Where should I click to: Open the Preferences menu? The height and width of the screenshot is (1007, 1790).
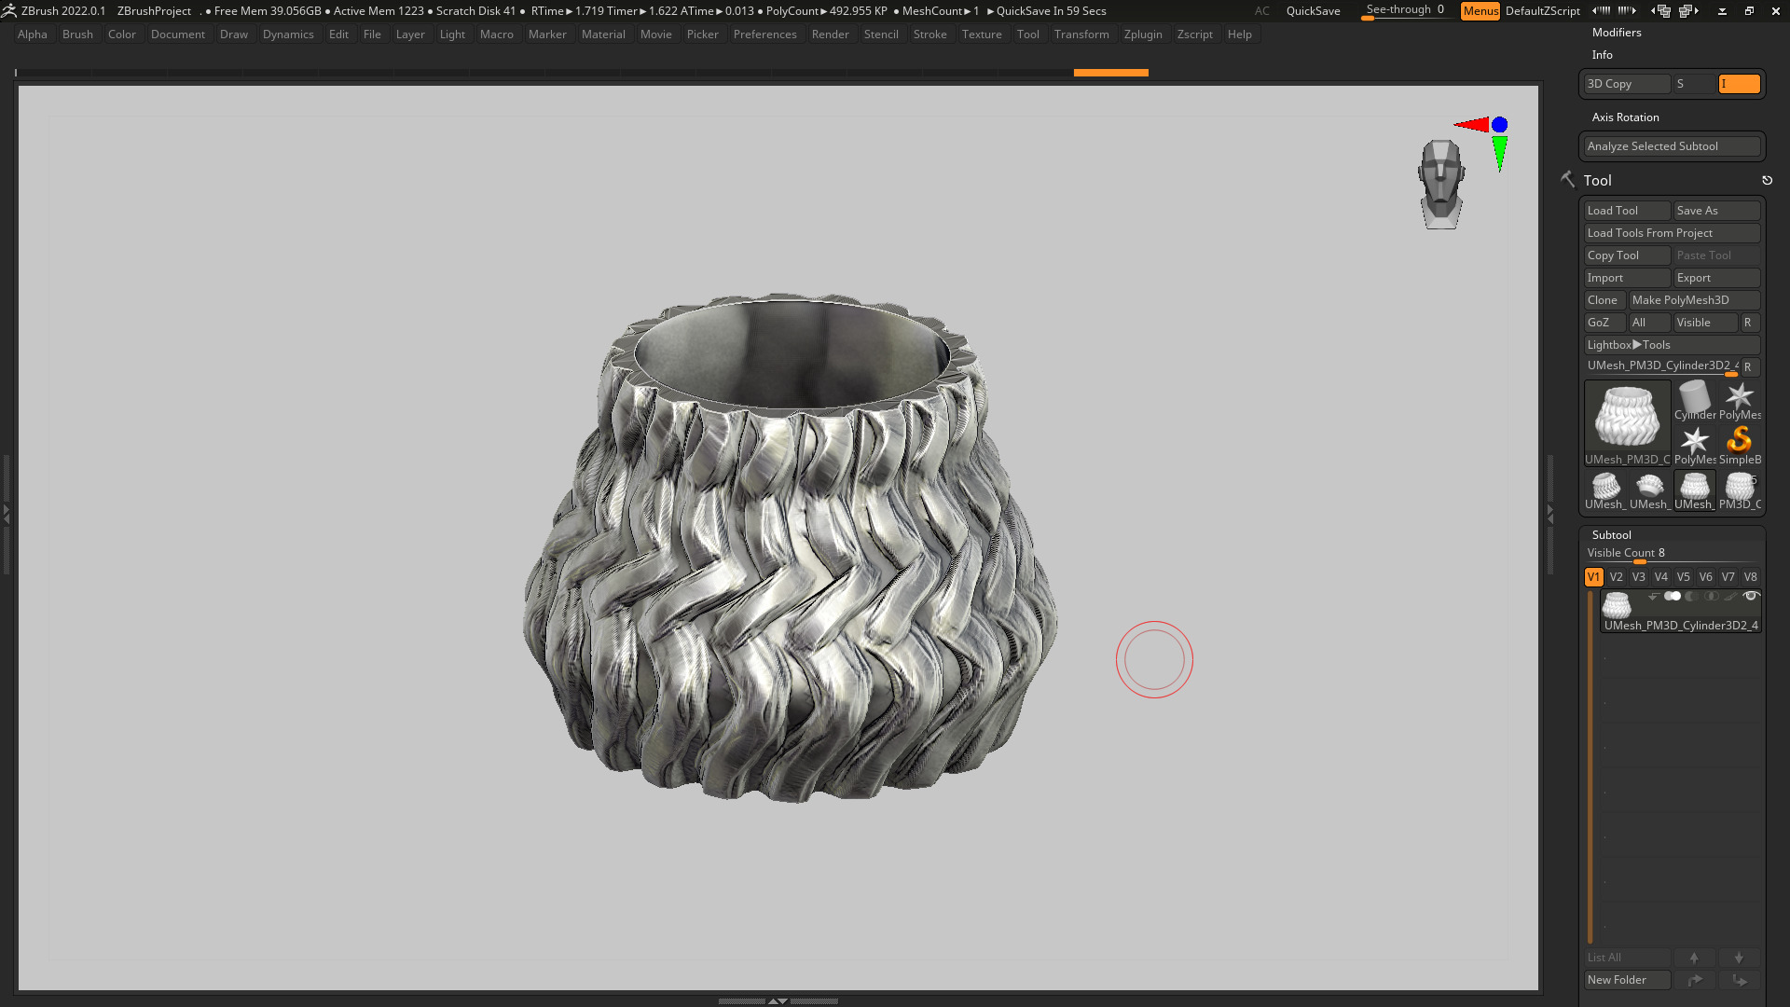coord(764,34)
